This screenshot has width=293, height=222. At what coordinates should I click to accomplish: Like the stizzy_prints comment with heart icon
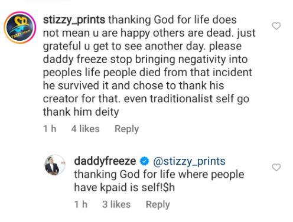pos(276,26)
